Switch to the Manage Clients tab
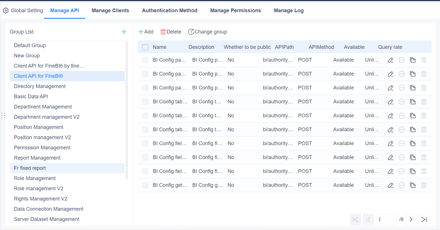Viewport: 440px width, 230px height. (110, 10)
